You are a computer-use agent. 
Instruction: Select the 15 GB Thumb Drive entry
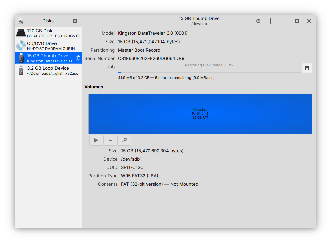coord(48,58)
